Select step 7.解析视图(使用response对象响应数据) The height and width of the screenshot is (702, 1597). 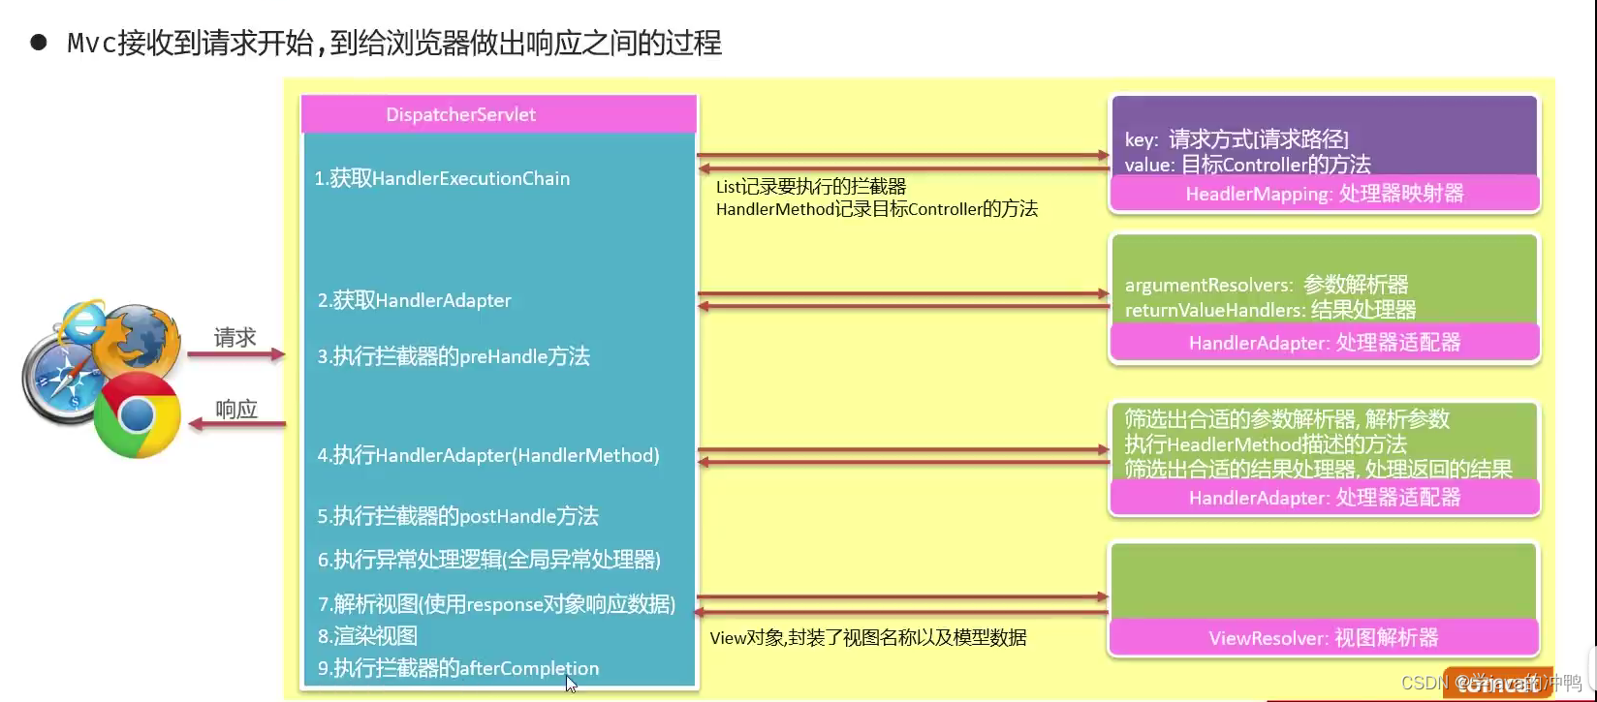point(496,604)
